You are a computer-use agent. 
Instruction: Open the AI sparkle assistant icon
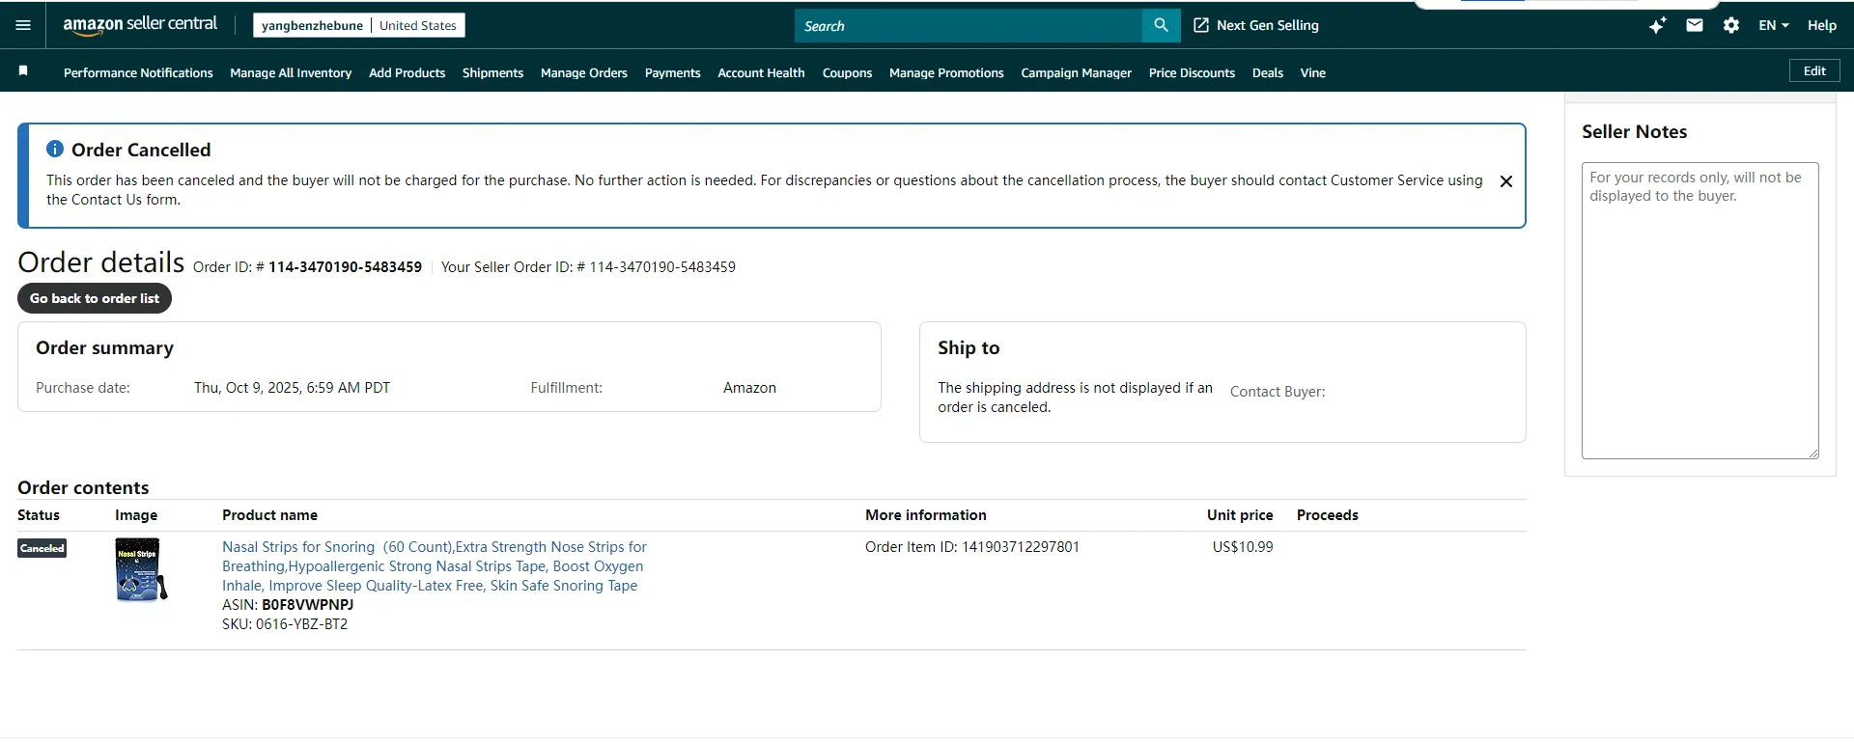pos(1657,25)
